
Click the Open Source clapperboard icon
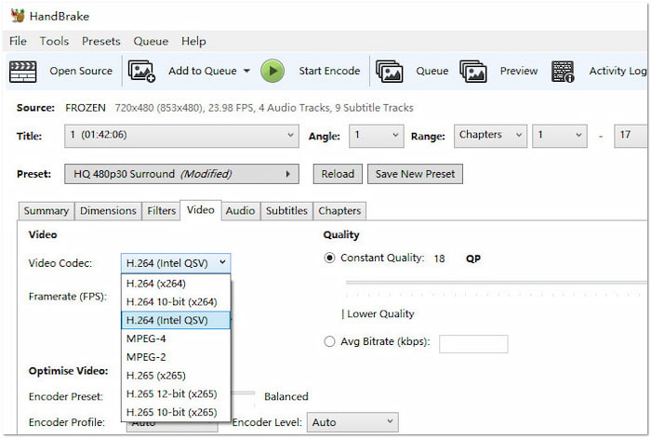click(x=23, y=71)
